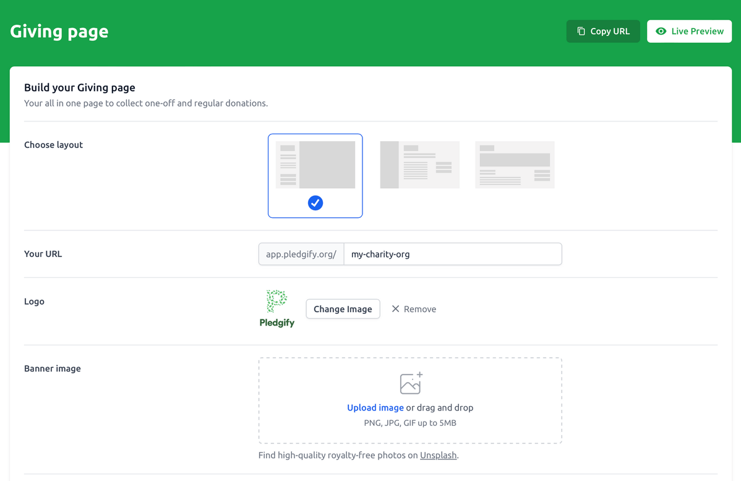Click the image-plus icon in the banner dropzone
Screen dimensions: 741x481
[411, 383]
